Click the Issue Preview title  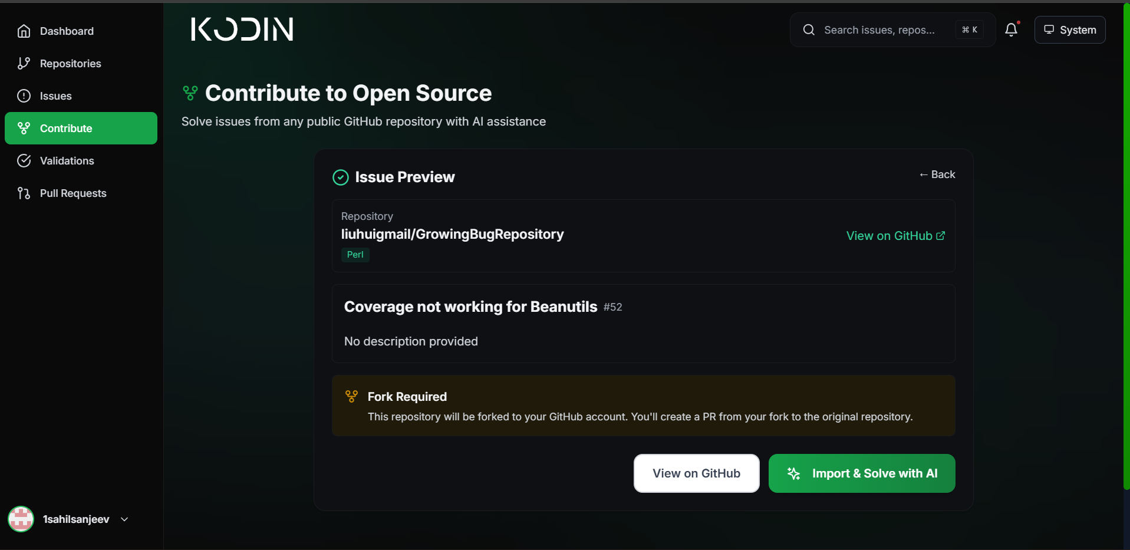coord(405,177)
